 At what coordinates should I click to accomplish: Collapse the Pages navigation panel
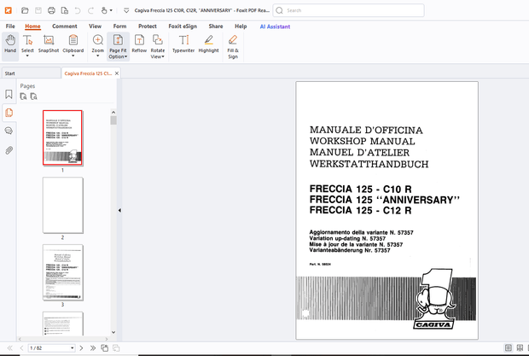coord(119,210)
